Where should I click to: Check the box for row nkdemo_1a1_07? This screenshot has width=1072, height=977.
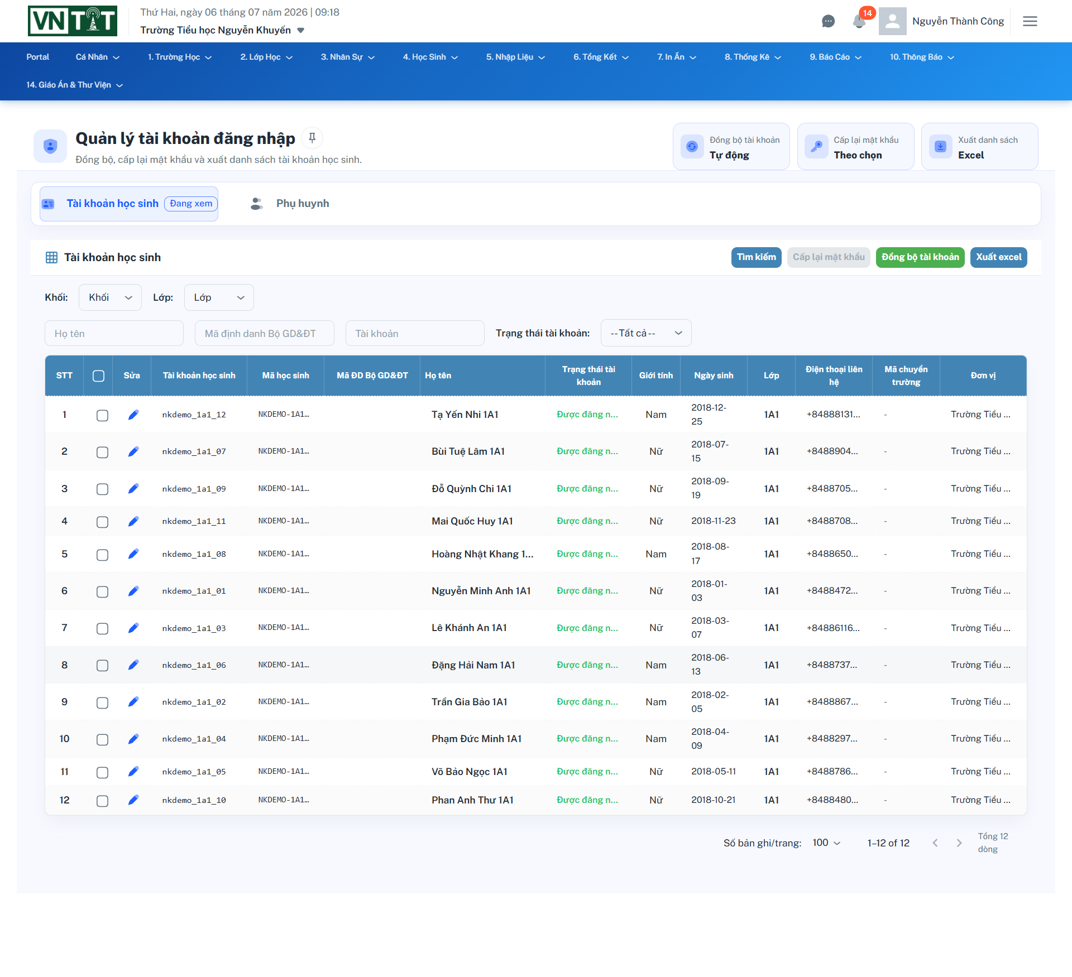tap(102, 452)
